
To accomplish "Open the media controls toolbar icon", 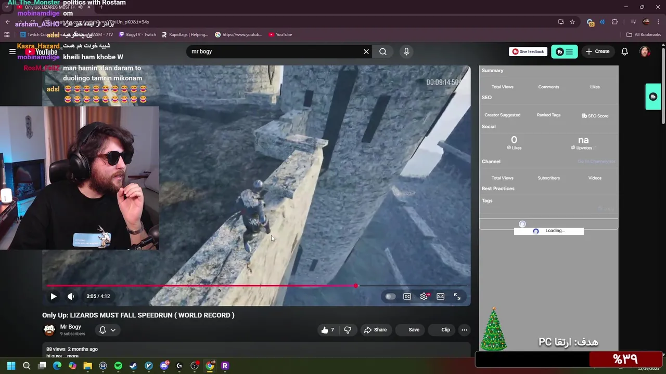I will [x=633, y=22].
